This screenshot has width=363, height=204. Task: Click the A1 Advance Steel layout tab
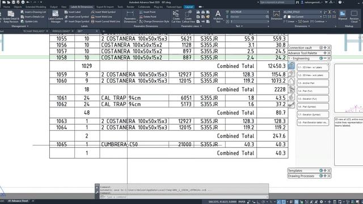coord(18,201)
